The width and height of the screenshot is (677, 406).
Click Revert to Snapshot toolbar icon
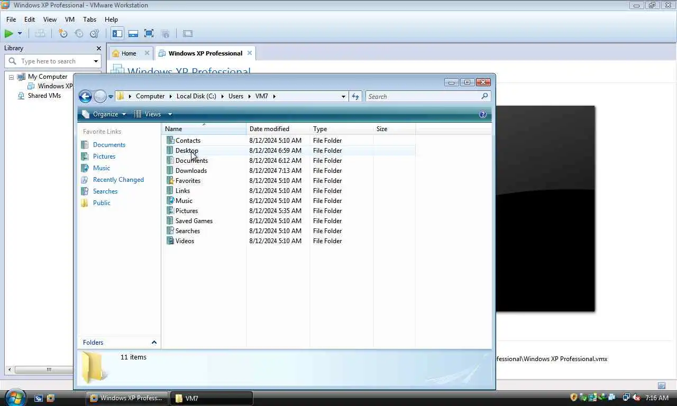[x=79, y=33]
